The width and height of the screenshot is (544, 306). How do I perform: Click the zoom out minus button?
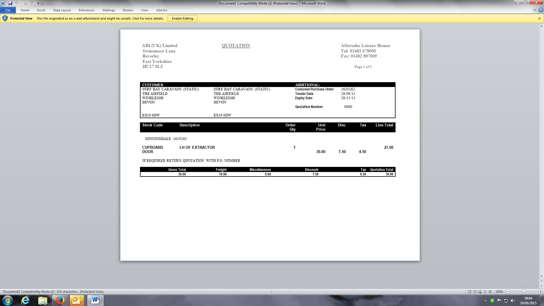click(x=508, y=292)
